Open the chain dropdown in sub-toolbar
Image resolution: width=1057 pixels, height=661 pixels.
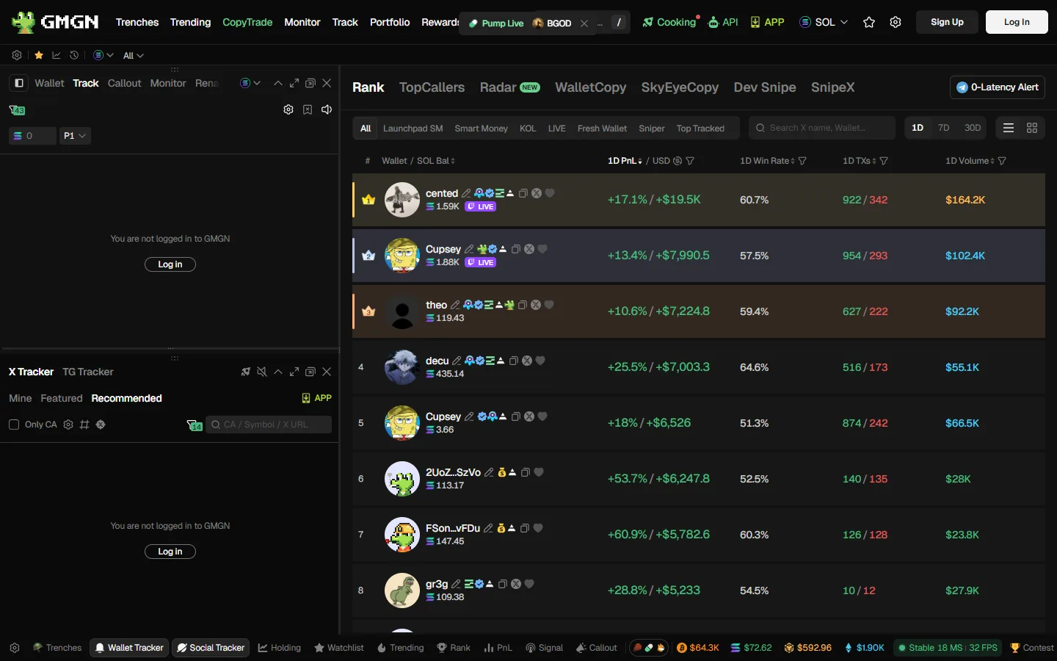click(103, 55)
